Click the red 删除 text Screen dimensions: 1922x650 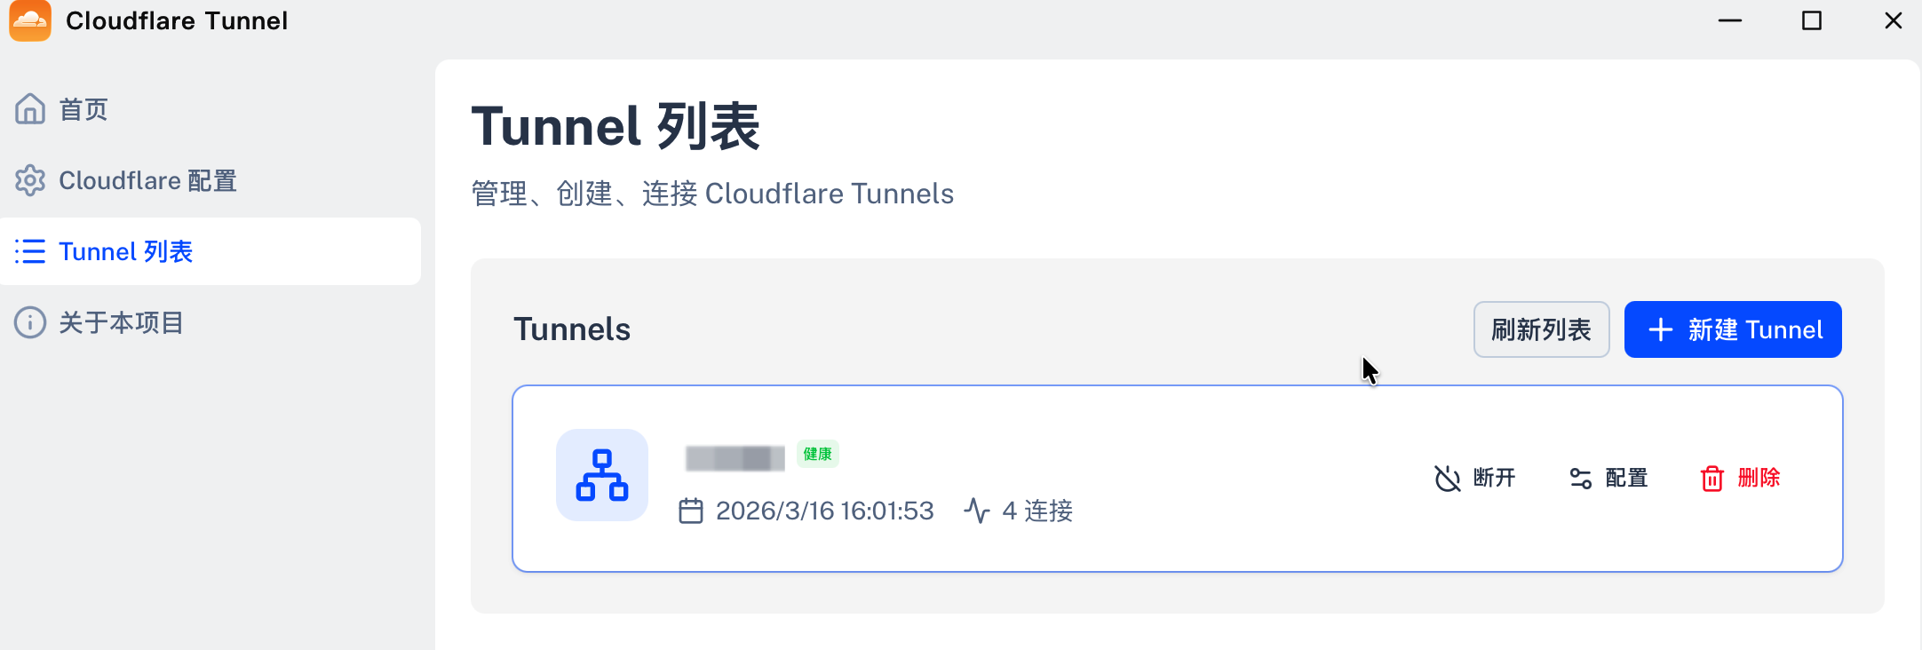click(1759, 479)
